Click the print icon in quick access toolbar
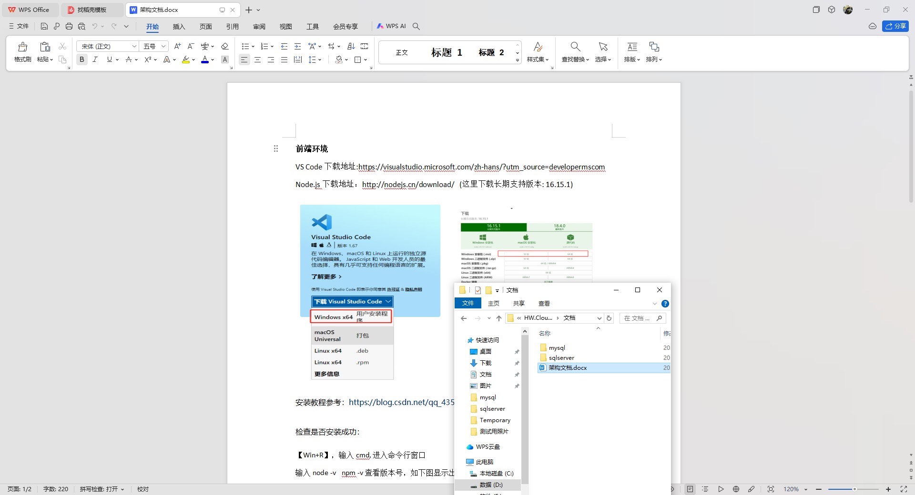The height and width of the screenshot is (495, 915). click(x=69, y=26)
